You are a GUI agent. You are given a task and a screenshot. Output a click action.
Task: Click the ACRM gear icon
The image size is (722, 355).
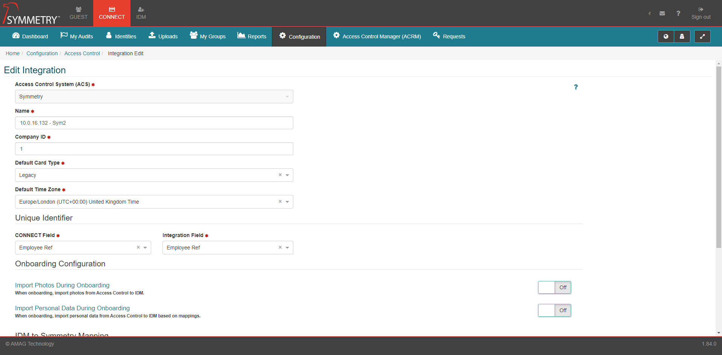(x=337, y=35)
